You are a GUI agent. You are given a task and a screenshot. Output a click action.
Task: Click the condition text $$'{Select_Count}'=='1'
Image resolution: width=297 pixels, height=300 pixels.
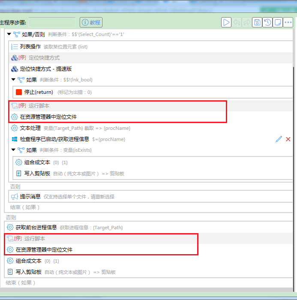pyautogui.click(x=98, y=34)
